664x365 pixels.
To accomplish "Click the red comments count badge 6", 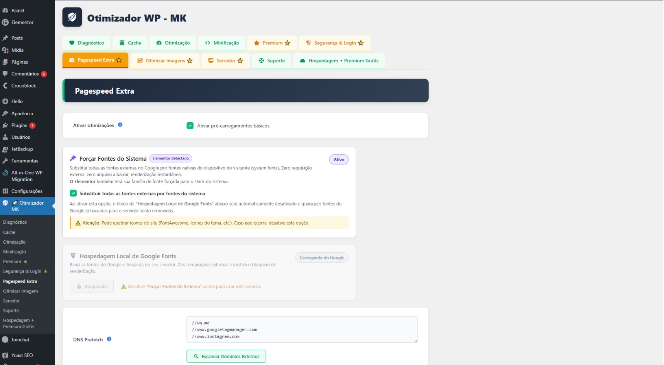I will [44, 74].
